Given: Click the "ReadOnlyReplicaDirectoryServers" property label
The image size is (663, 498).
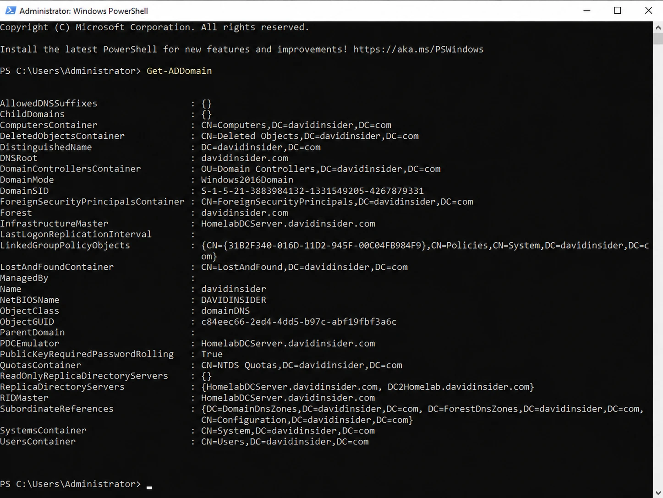Looking at the screenshot, I should pyautogui.click(x=84, y=376).
